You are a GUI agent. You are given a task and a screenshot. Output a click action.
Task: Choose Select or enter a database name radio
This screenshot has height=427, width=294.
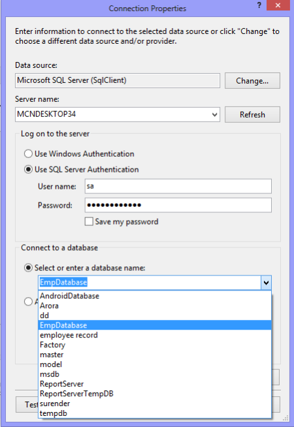point(28,268)
